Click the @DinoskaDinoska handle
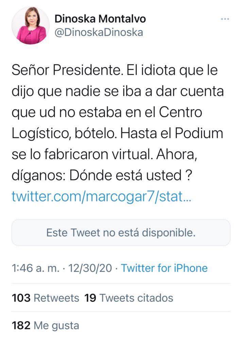 (x=99, y=32)
